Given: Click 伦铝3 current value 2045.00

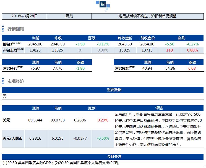Looking at the screenshot, I should click(x=35, y=44).
